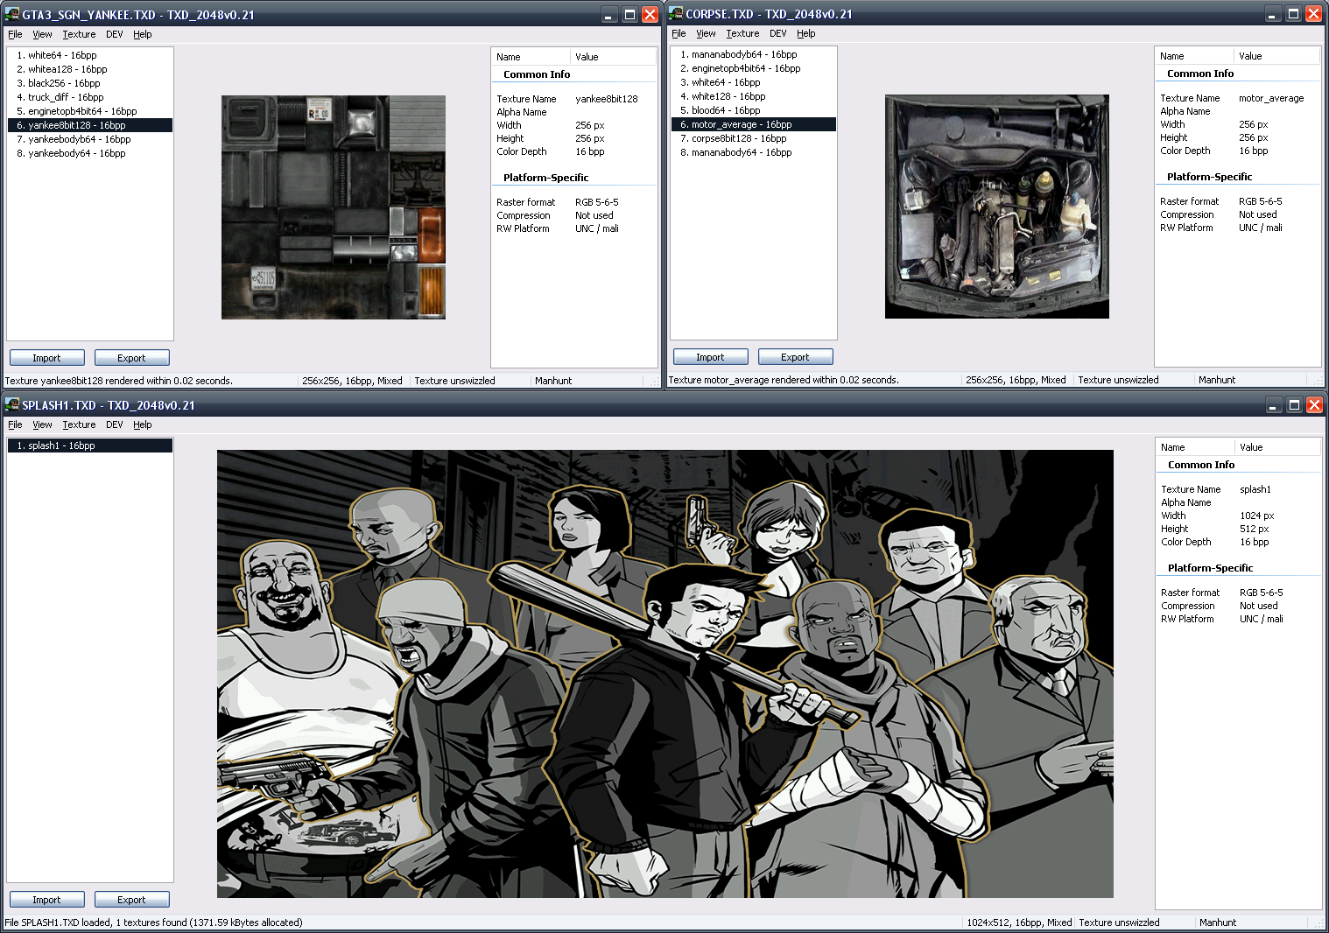
Task: Open the DEV menu in the CORPSE window
Action: pyautogui.click(x=777, y=33)
